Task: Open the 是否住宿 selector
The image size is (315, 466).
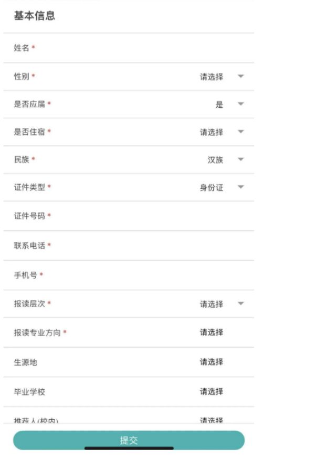Action: [x=211, y=132]
